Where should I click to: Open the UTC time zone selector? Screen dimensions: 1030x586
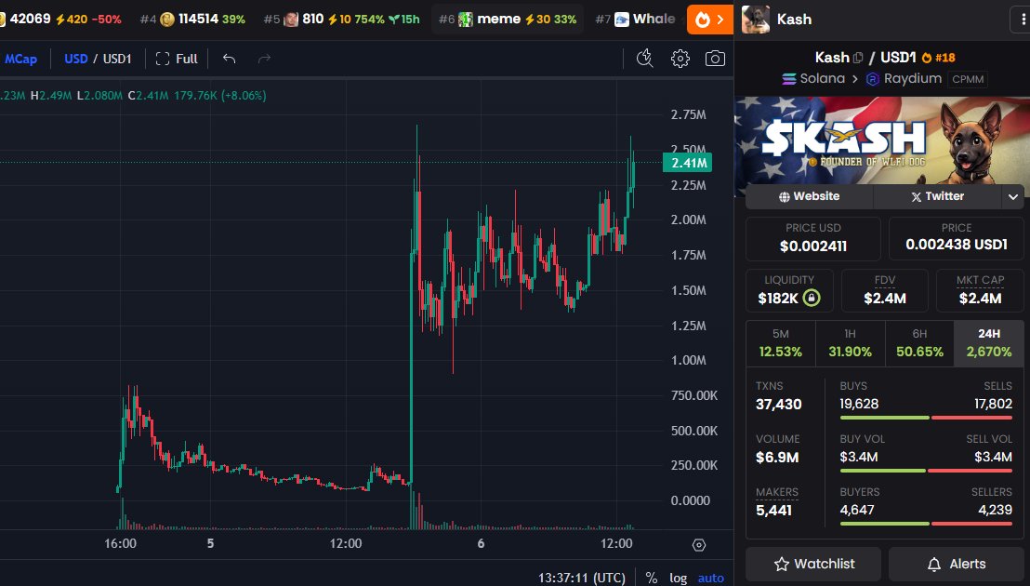pos(582,578)
